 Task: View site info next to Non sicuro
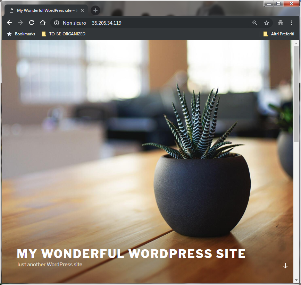[x=57, y=23]
